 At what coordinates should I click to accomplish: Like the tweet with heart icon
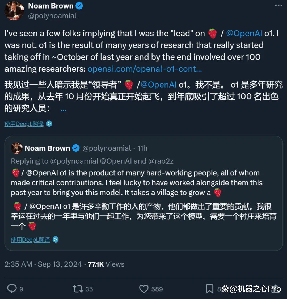tap(144, 289)
